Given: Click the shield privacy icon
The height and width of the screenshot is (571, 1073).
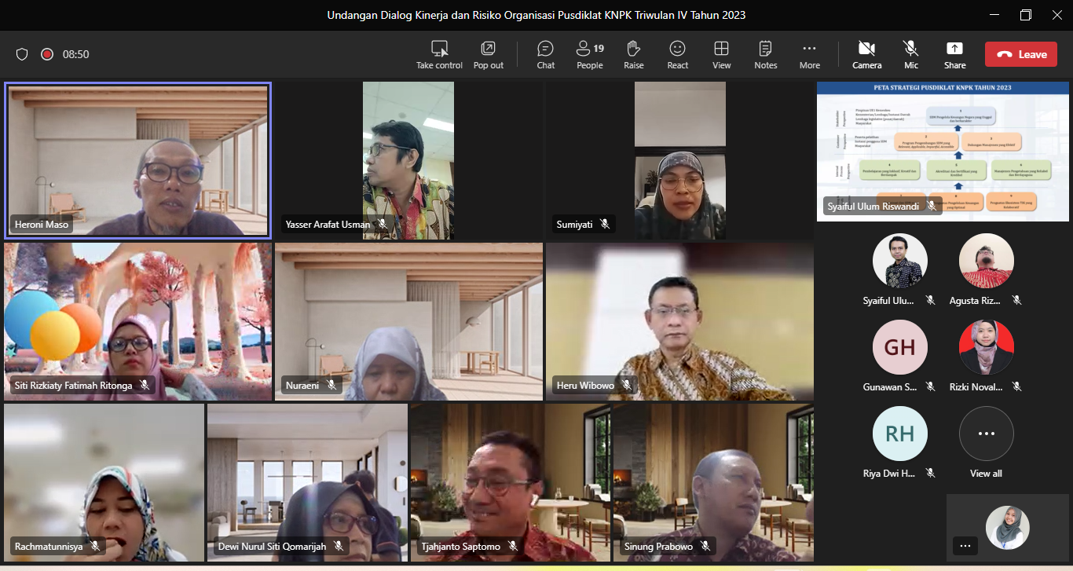Looking at the screenshot, I should 22,54.
